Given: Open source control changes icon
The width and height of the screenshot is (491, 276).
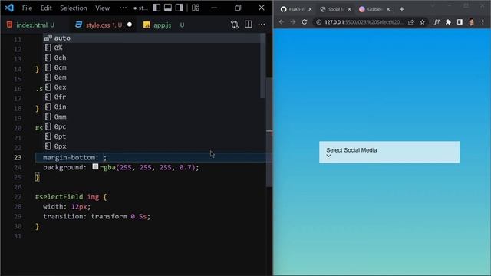Looking at the screenshot, I should (x=235, y=25).
